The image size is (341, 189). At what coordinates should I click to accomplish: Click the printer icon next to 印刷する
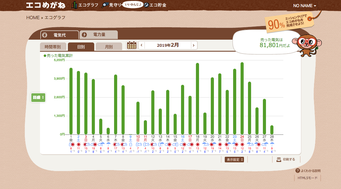point(279,160)
